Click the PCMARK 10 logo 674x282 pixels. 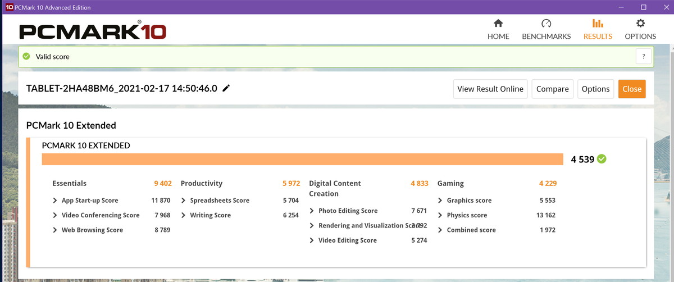(93, 31)
